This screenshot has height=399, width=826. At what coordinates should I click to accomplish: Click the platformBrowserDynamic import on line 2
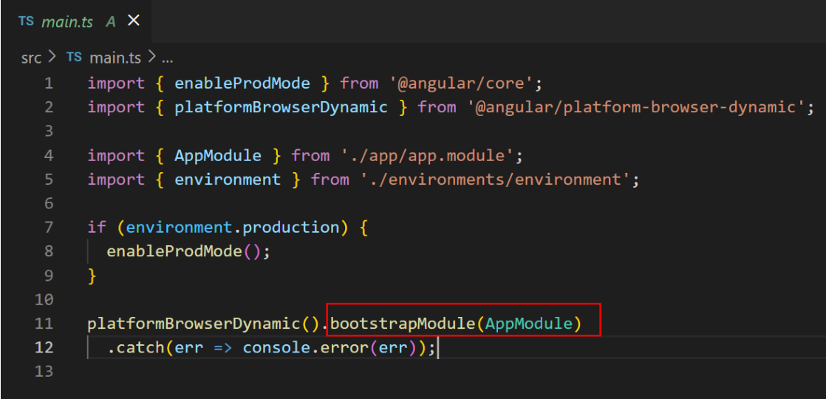pyautogui.click(x=281, y=108)
